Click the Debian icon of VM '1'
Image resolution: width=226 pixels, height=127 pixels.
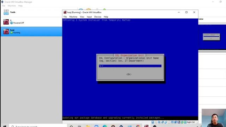pos(6,22)
